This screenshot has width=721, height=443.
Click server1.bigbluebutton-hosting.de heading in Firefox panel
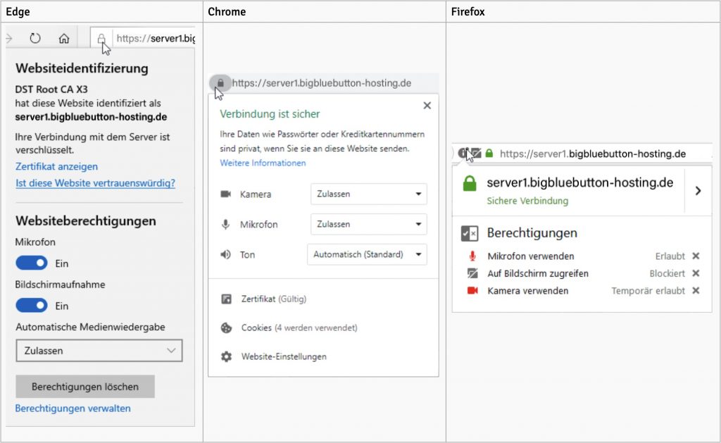pyautogui.click(x=580, y=182)
